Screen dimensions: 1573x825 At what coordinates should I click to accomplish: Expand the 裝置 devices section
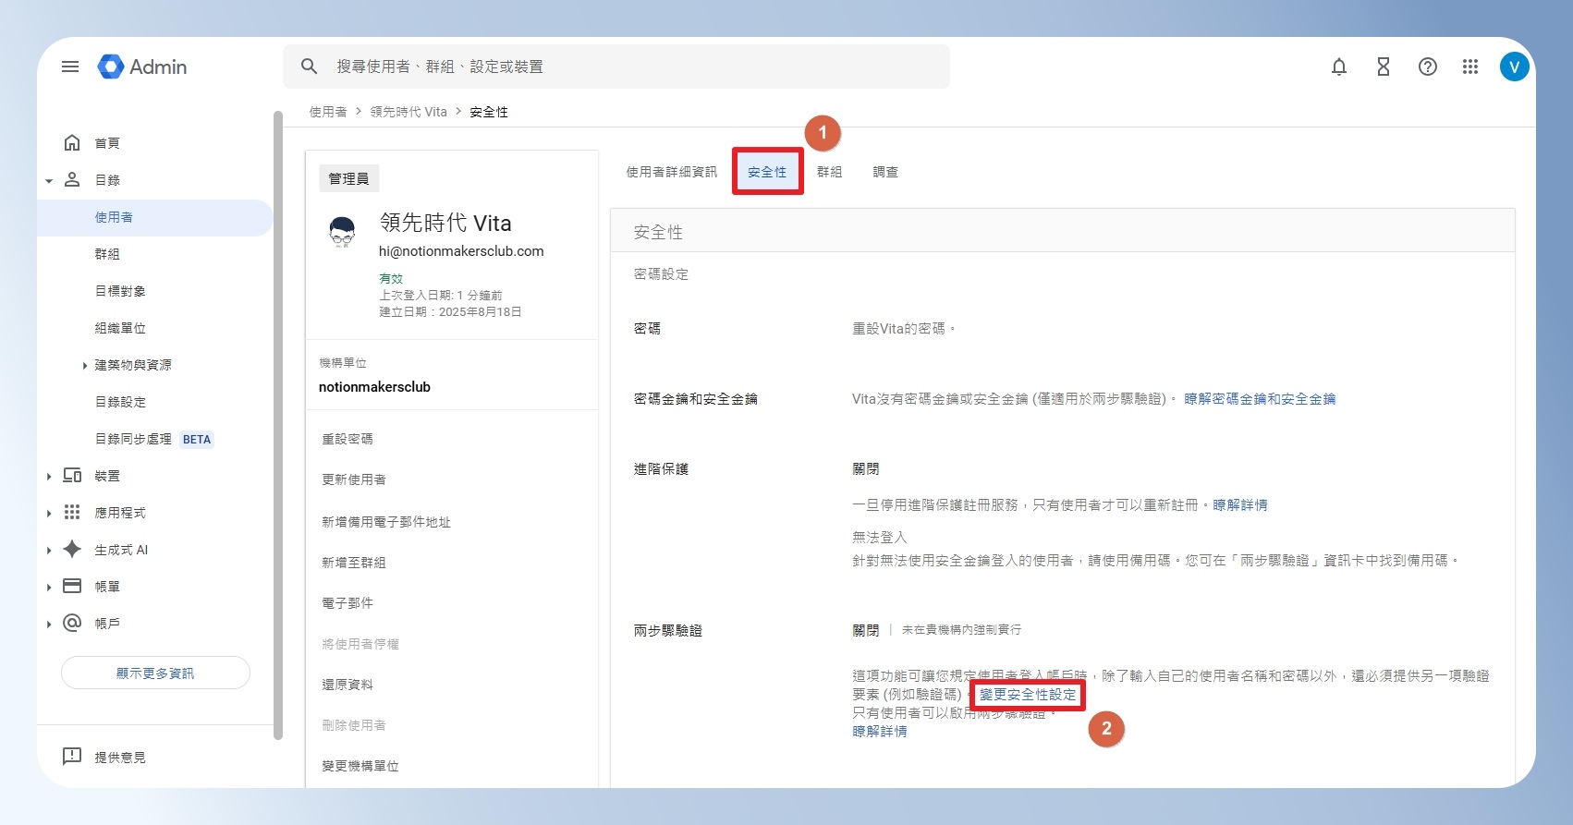click(x=49, y=476)
